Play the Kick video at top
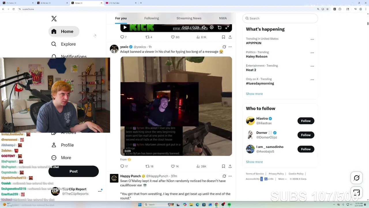Screen dimensions: 369x208 pyautogui.click(x=125, y=27)
